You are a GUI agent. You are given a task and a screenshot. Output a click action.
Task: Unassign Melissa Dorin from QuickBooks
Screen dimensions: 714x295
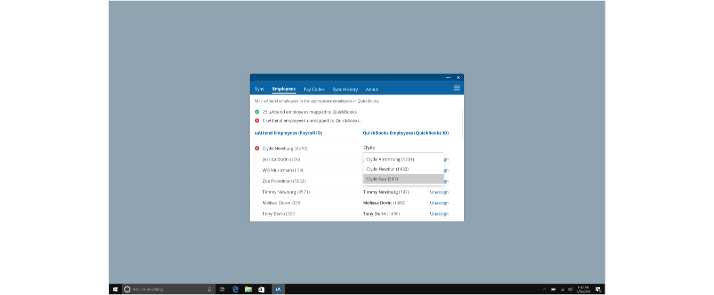pyautogui.click(x=439, y=203)
